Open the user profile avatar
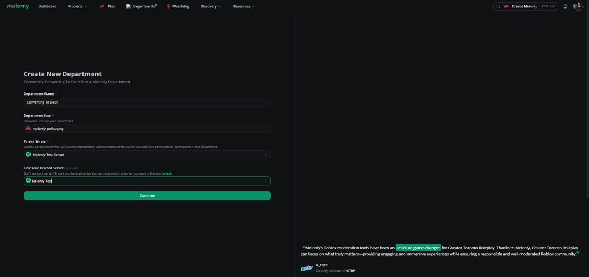 point(578,6)
